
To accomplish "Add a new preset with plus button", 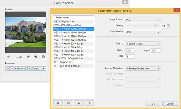I will coord(58,103).
